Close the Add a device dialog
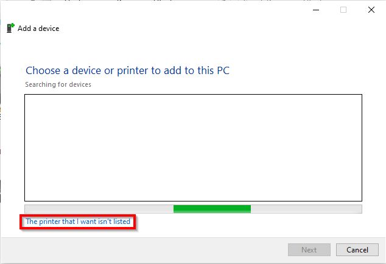This screenshot has width=386, height=264. pos(371,10)
